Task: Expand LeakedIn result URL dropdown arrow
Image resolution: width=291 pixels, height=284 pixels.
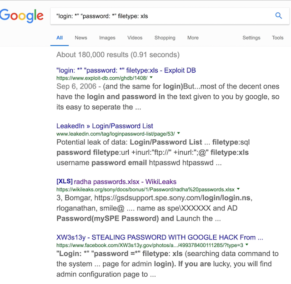Action: tap(179, 134)
